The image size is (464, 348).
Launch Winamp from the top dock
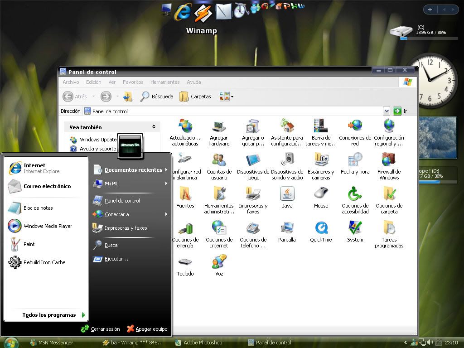point(203,14)
